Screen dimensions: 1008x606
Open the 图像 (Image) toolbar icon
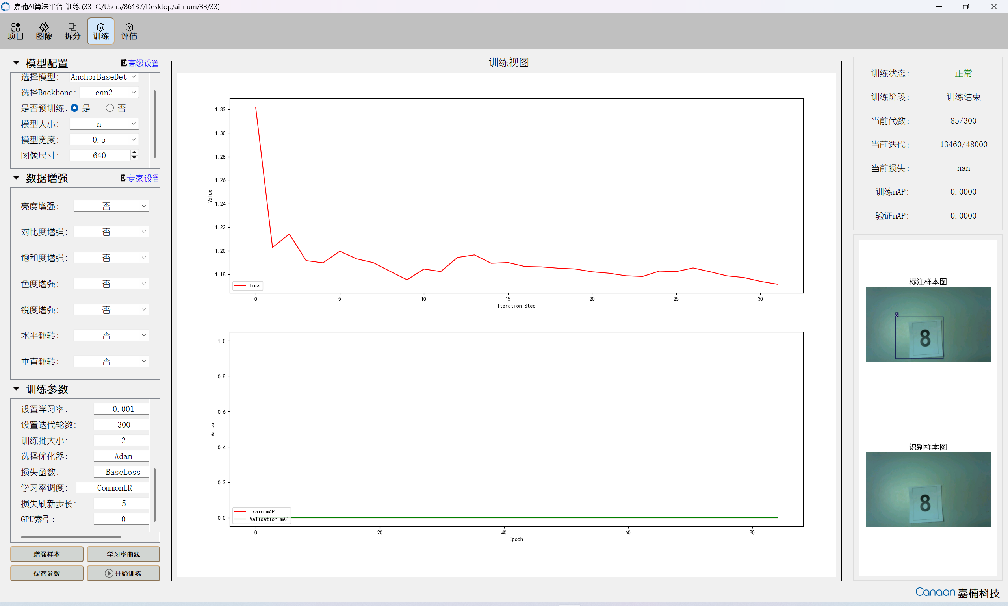44,31
